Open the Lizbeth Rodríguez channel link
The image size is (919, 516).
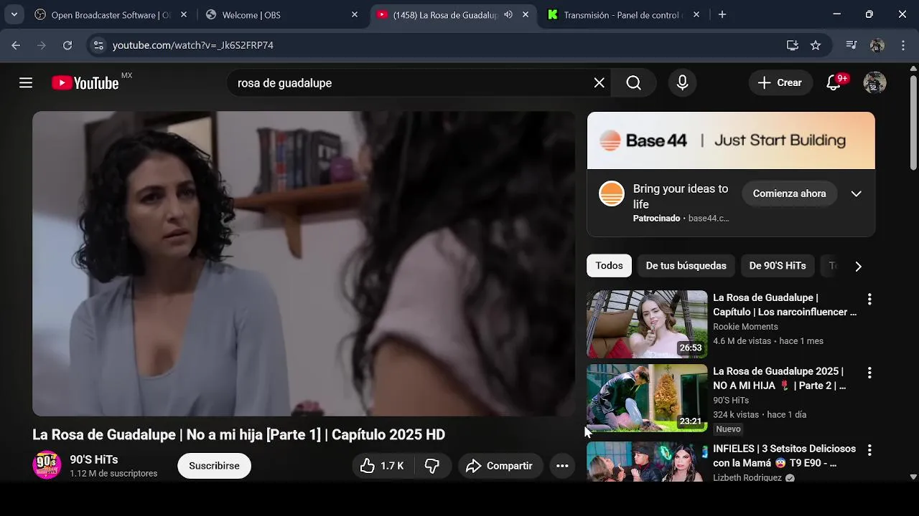tap(747, 478)
